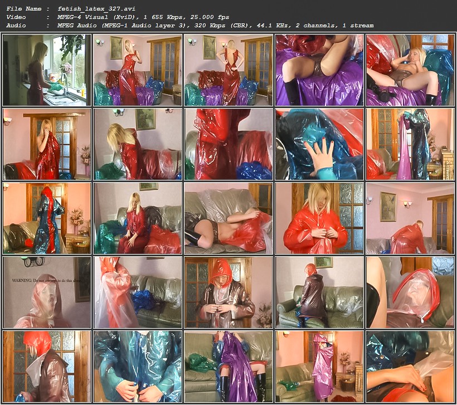Open thumbnail of hand touching blue plastic

click(x=319, y=144)
